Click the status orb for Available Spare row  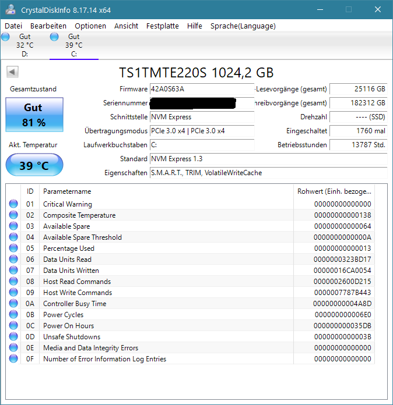pos(13,226)
